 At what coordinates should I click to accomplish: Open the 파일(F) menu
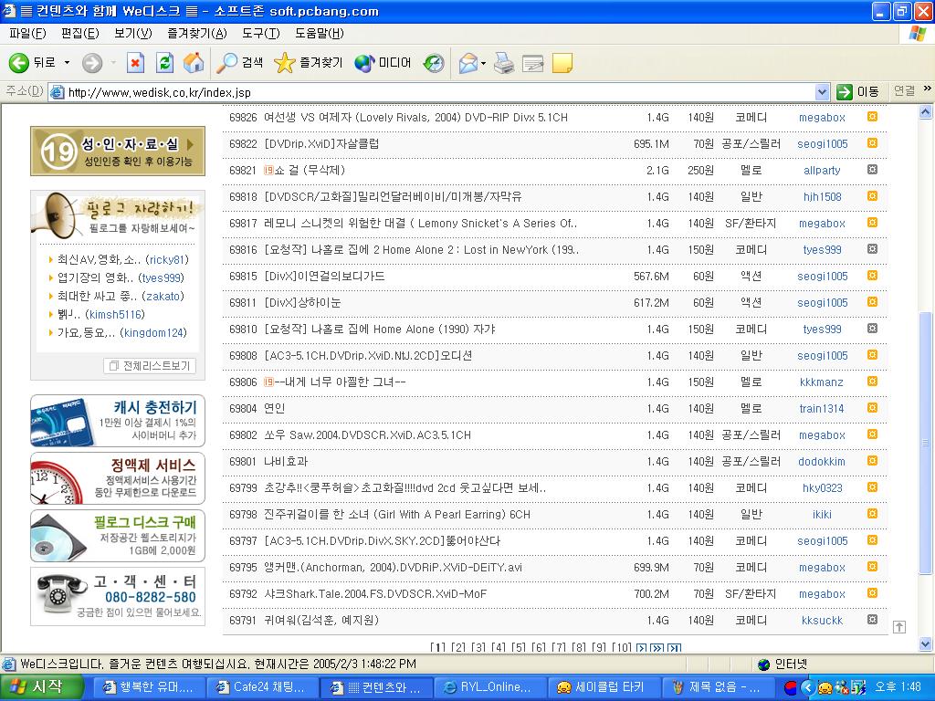(27, 34)
